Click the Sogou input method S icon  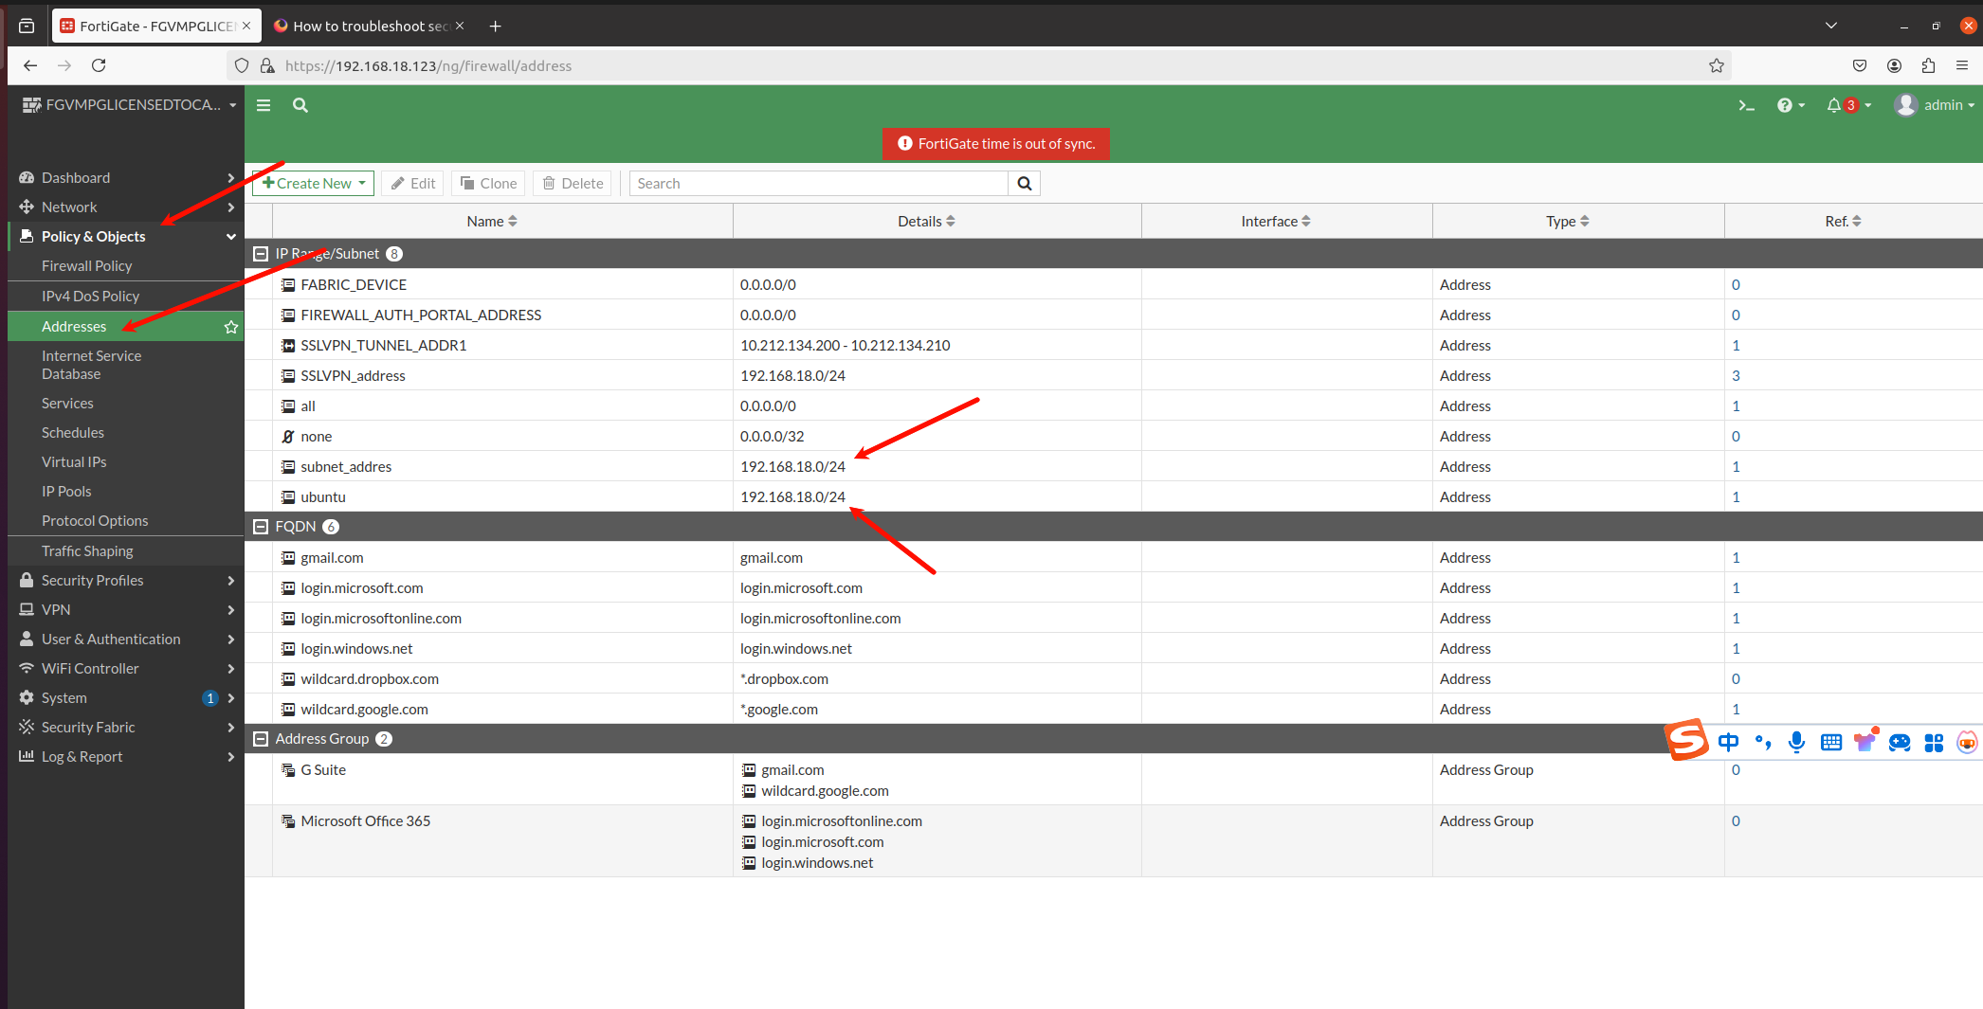1687,741
